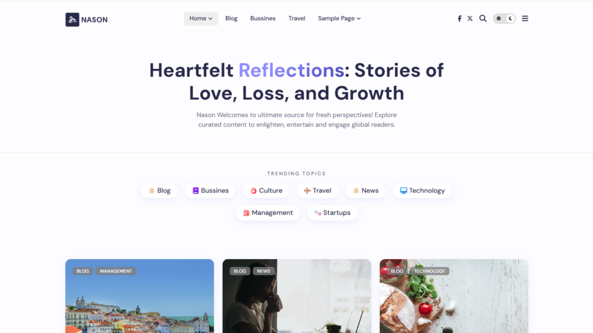Click the airplane icon on Travel topic

307,191
